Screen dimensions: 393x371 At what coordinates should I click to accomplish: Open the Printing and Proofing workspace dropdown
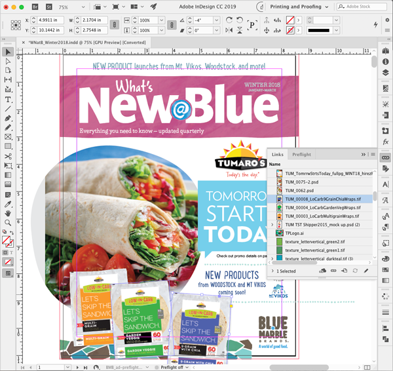tap(299, 7)
